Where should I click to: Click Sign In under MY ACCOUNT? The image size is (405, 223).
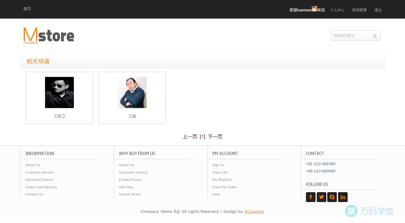pos(218,165)
